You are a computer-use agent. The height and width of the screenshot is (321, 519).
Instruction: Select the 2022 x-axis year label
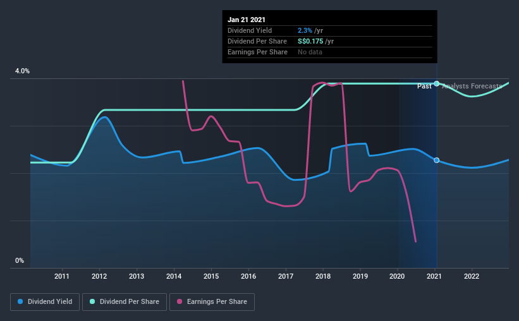coord(472,276)
